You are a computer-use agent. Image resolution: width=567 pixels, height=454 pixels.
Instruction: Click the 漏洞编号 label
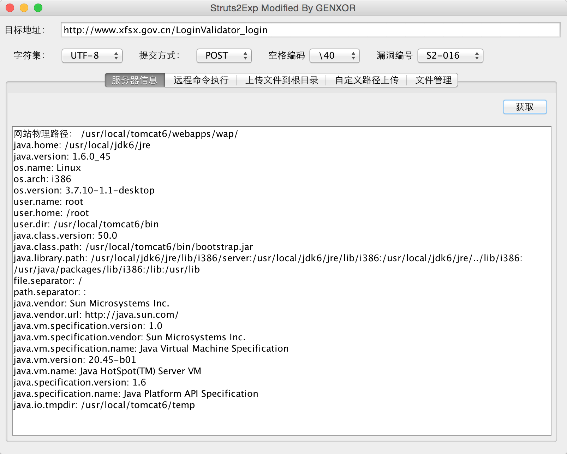395,56
